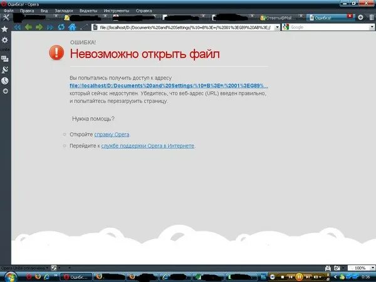376x282 pixels.
Task: Click the file://localhost link on error page
Action: click(169, 86)
